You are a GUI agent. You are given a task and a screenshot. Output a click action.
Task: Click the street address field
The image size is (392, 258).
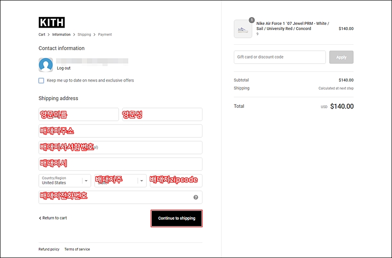click(120, 131)
